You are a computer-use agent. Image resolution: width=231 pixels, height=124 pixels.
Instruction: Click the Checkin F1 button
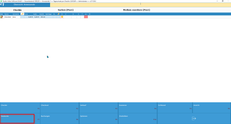(20, 108)
